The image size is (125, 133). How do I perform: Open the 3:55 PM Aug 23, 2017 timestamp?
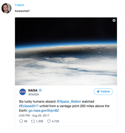click(x=34, y=116)
